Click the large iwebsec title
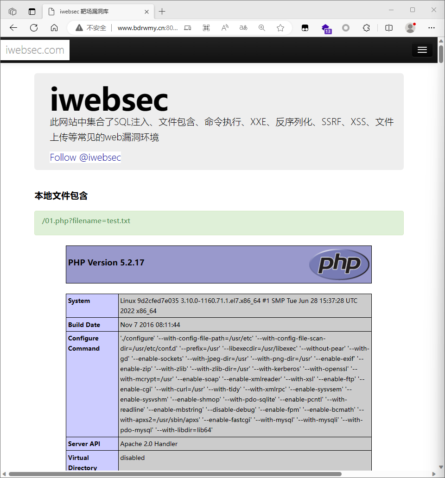The width and height of the screenshot is (445, 478). (109, 100)
